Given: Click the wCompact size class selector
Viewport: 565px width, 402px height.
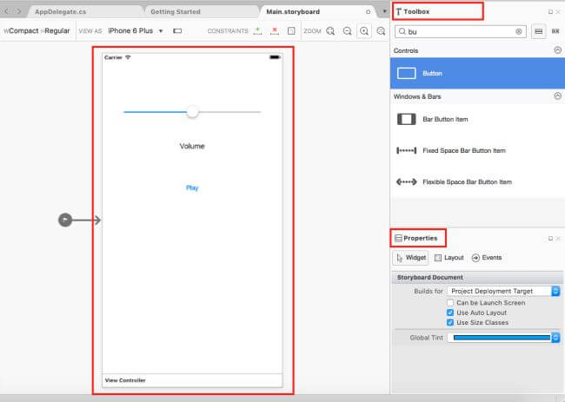Looking at the screenshot, I should pos(21,31).
